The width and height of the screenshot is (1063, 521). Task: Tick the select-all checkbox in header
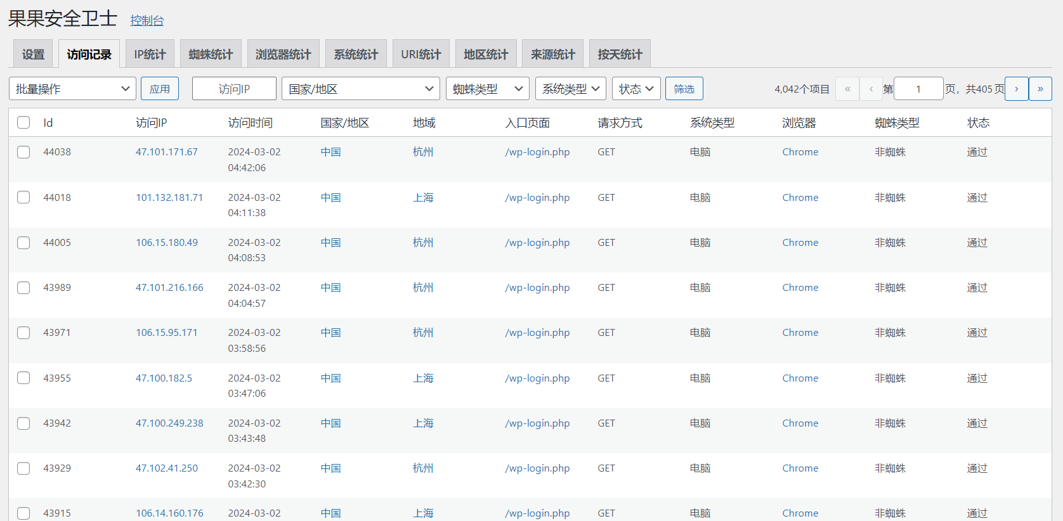point(23,122)
